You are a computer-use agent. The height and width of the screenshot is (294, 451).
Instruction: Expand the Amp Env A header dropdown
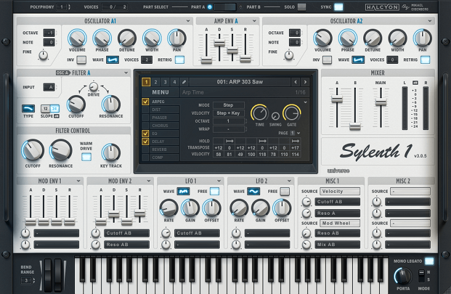pyautogui.click(x=254, y=21)
